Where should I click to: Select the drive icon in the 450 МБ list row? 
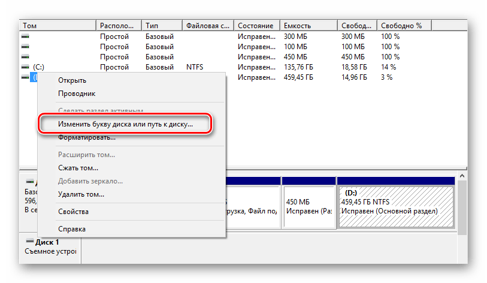coord(25,57)
